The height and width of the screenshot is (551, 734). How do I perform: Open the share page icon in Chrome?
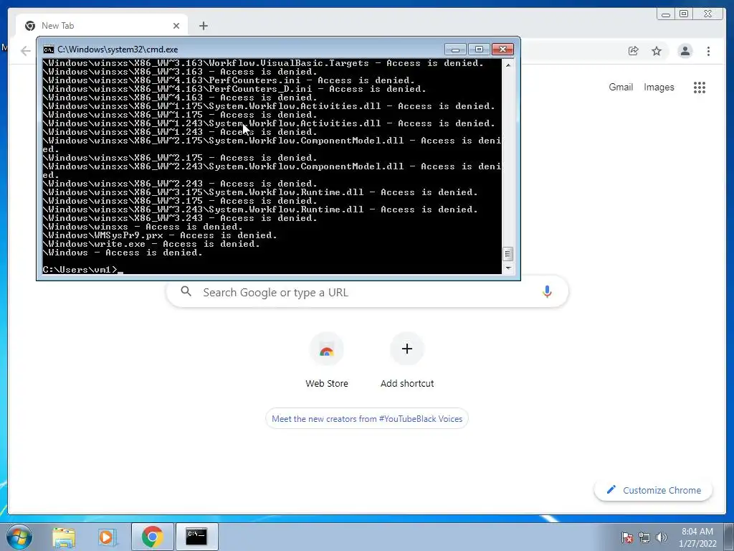(634, 51)
